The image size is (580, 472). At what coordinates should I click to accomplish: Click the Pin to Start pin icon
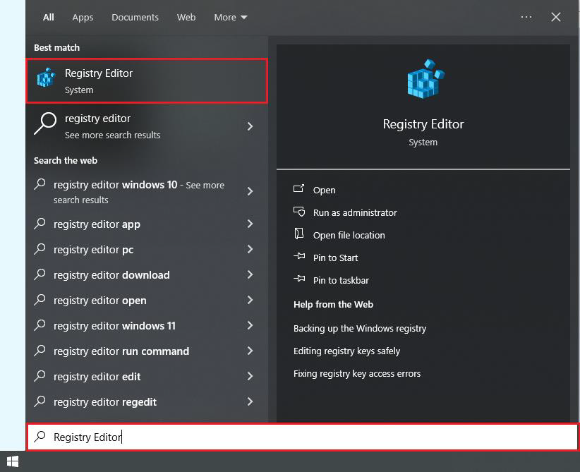click(x=299, y=258)
